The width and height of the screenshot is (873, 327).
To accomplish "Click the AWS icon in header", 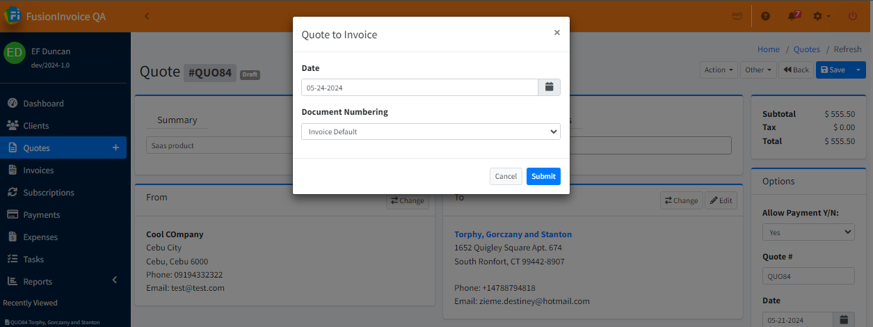I will coord(737,15).
